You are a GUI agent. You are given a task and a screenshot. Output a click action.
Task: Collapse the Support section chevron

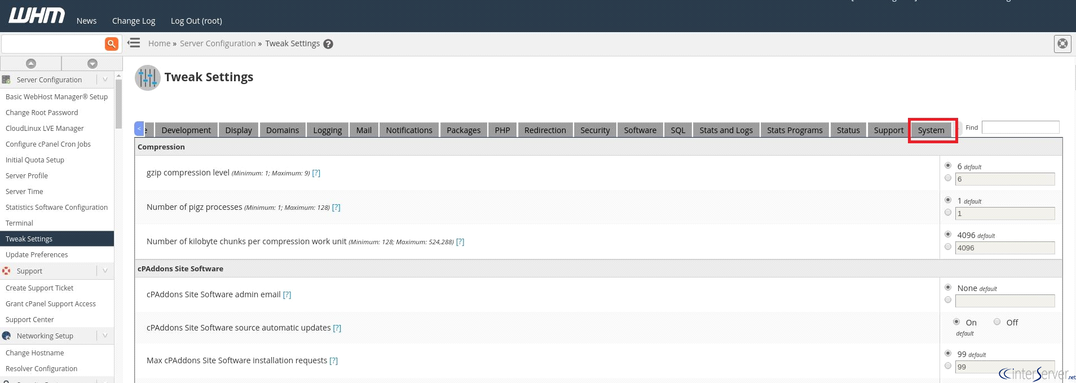pos(105,271)
